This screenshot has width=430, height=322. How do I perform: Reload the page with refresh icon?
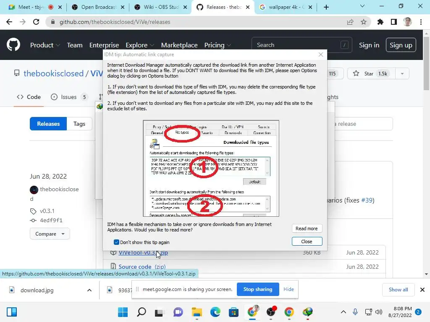point(36,22)
